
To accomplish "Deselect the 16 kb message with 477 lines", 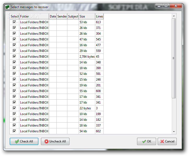I will point(14,45).
